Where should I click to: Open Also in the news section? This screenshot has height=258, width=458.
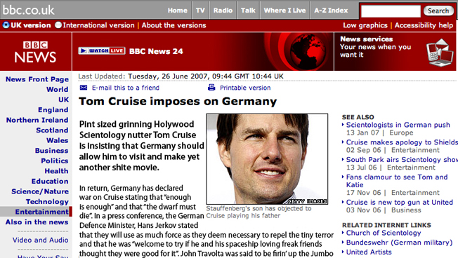pyautogui.click(x=37, y=222)
